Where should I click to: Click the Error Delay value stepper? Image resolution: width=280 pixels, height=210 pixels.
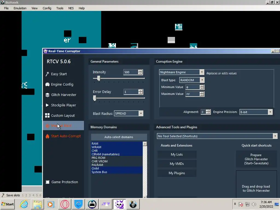(141, 92)
